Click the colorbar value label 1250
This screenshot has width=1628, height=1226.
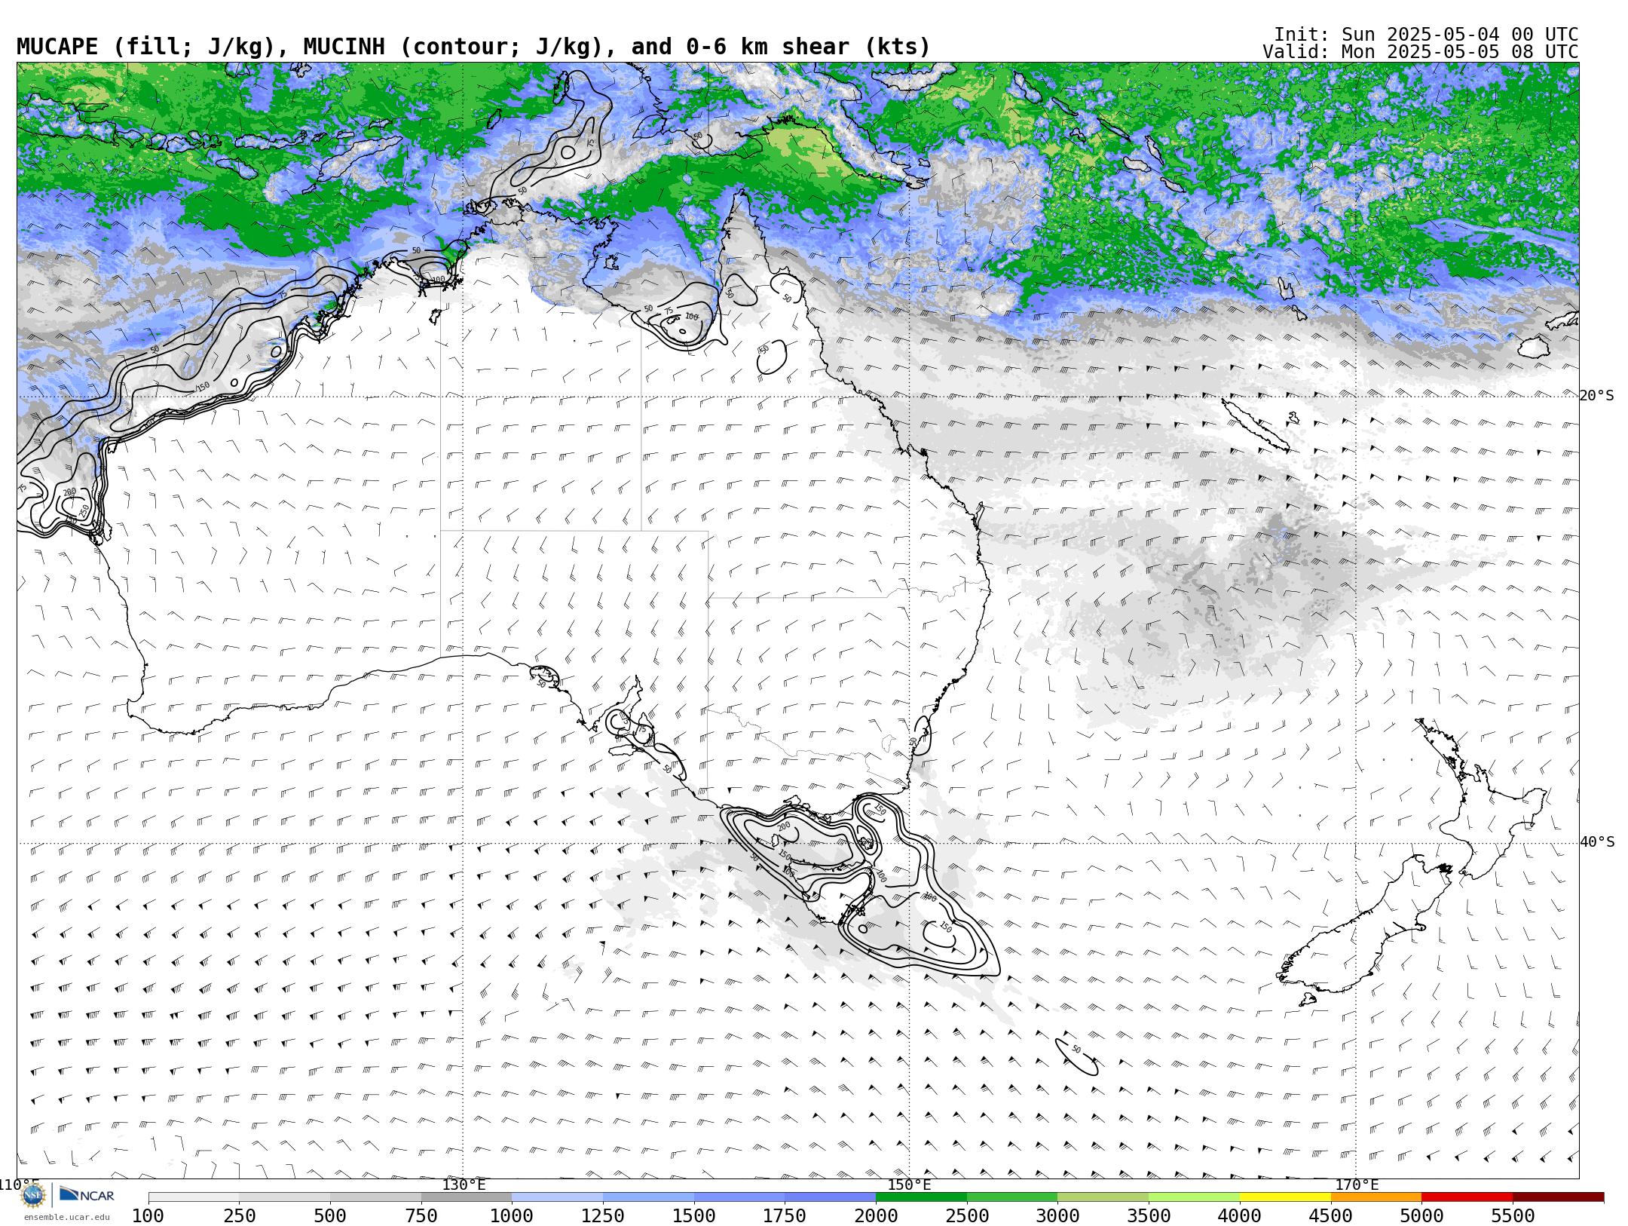pos(603,1216)
